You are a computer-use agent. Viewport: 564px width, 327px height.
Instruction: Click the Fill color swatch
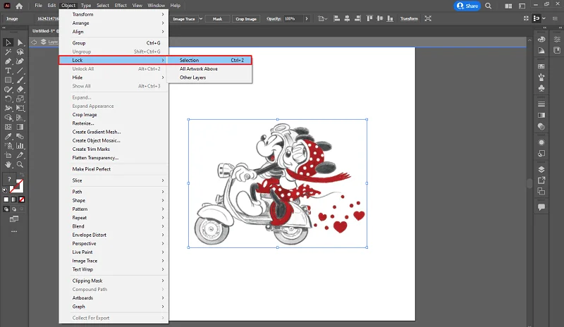click(x=9, y=179)
